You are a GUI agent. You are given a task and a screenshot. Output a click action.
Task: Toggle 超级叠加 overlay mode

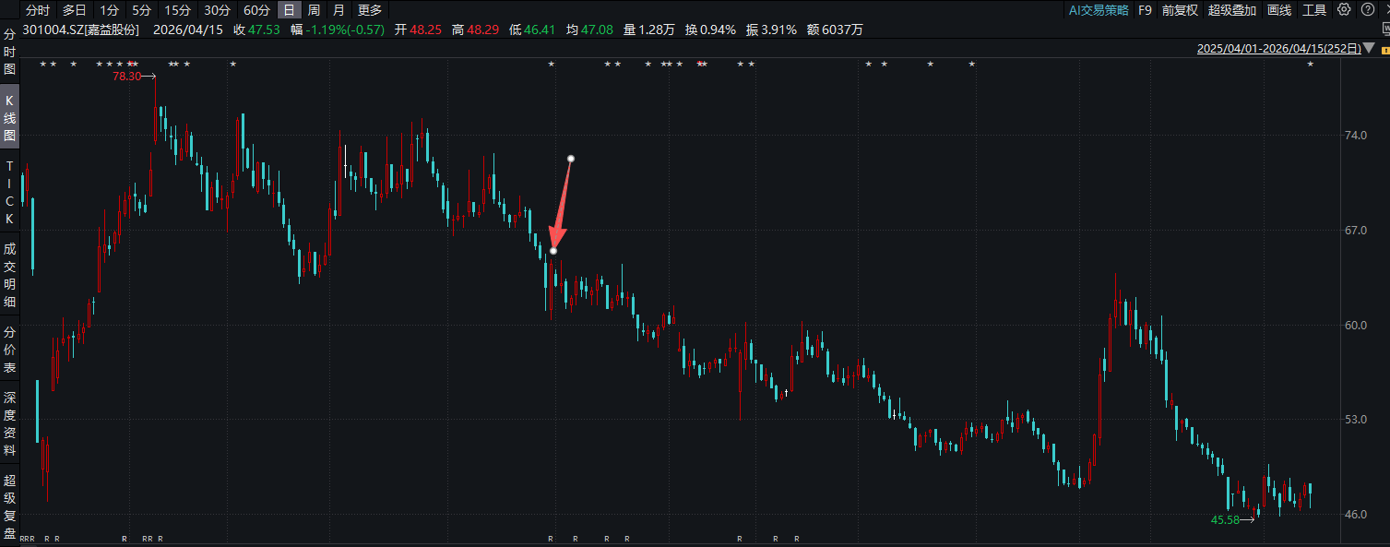point(1231,10)
